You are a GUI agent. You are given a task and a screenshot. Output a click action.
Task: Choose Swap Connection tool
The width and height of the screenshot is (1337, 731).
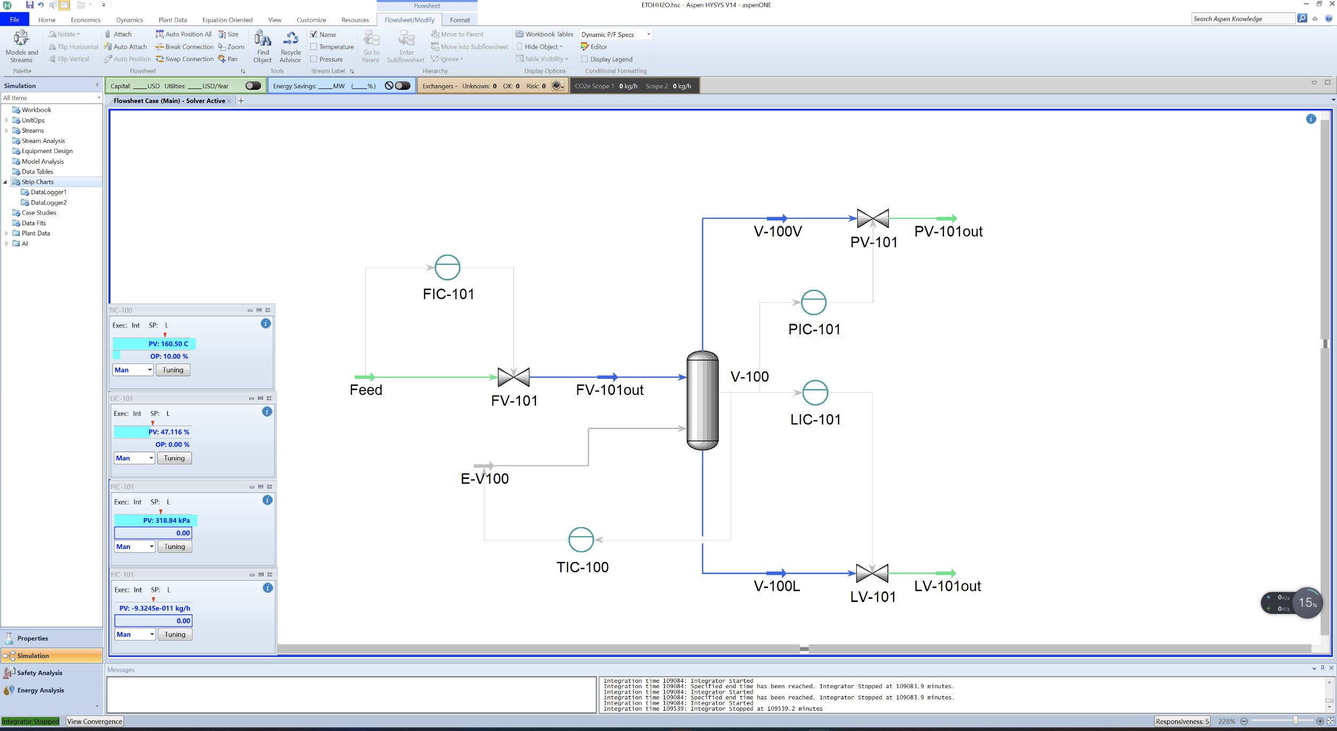point(185,59)
